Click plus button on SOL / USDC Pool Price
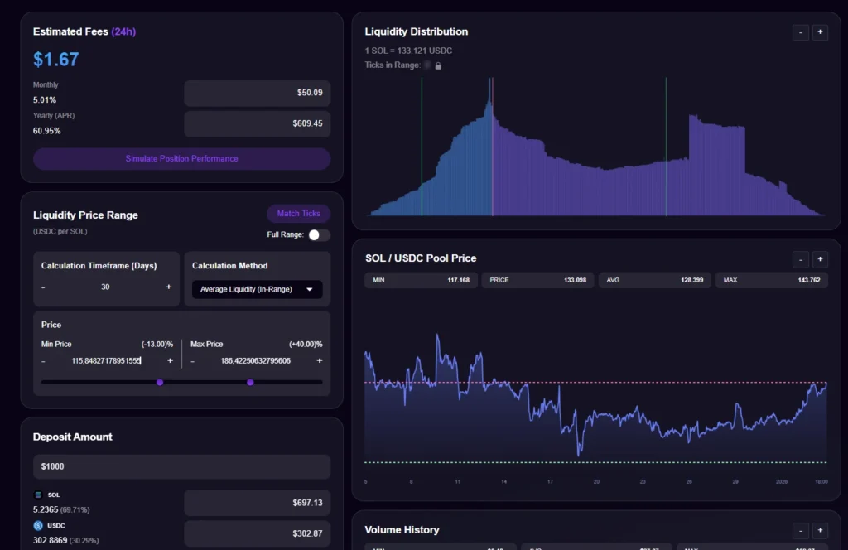This screenshot has height=550, width=848. point(820,259)
